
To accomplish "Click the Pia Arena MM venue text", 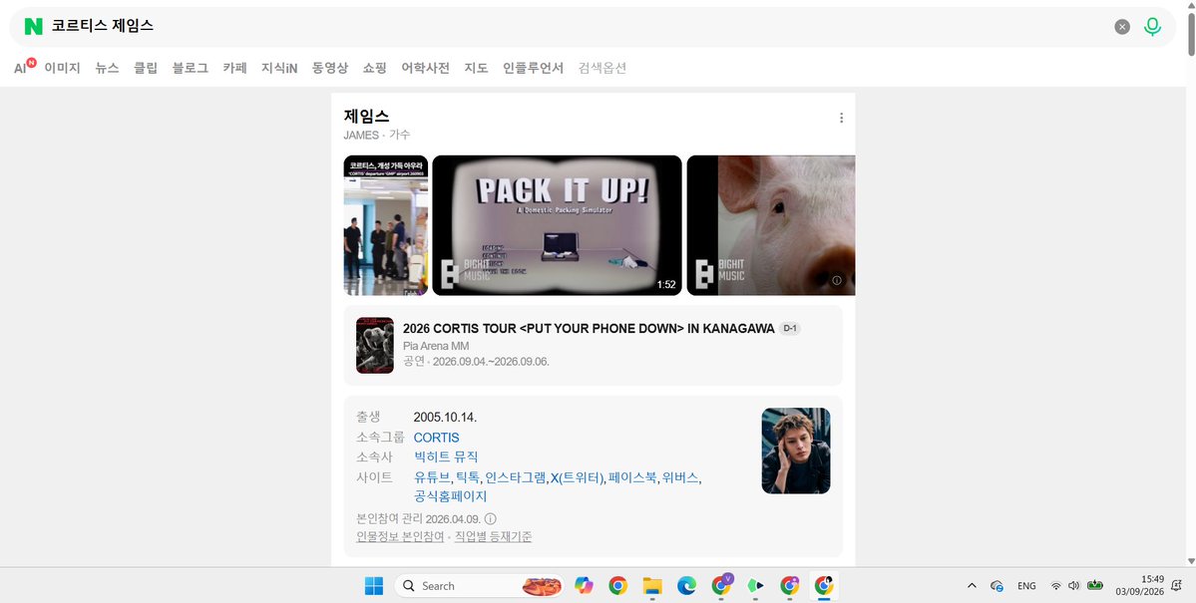I will [436, 346].
